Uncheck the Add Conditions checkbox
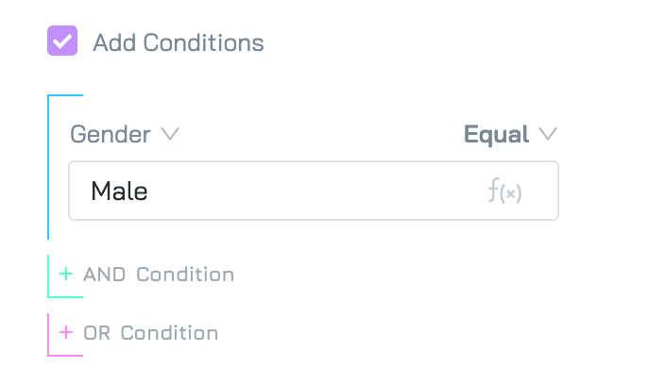Viewport: 648px width, 385px height. [62, 41]
